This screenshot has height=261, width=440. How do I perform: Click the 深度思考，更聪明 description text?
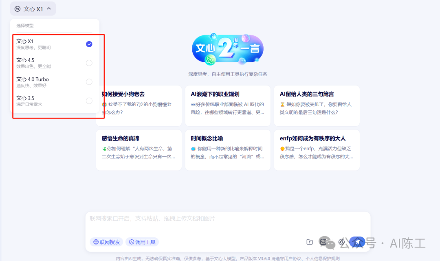click(33, 48)
